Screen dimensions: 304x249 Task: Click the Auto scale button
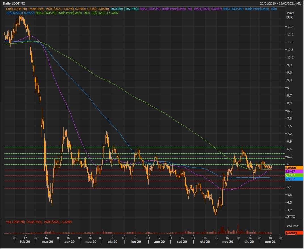click(291, 217)
